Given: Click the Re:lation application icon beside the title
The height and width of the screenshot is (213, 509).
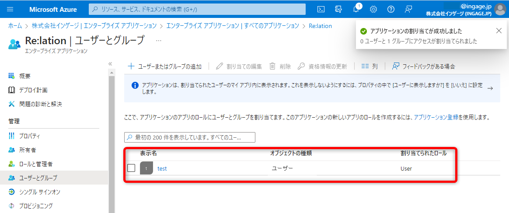Looking at the screenshot, I should (14, 44).
